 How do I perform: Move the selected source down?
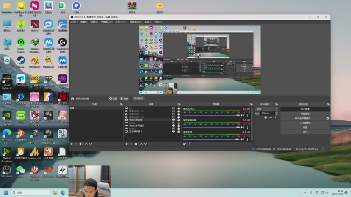pyautogui.click(x=146, y=144)
